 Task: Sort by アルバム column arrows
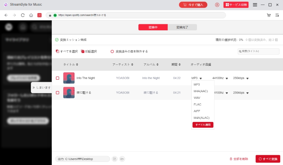click(x=157, y=65)
